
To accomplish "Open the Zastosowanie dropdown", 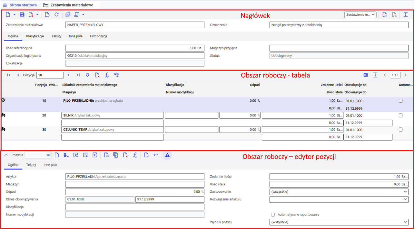I will point(339,192).
